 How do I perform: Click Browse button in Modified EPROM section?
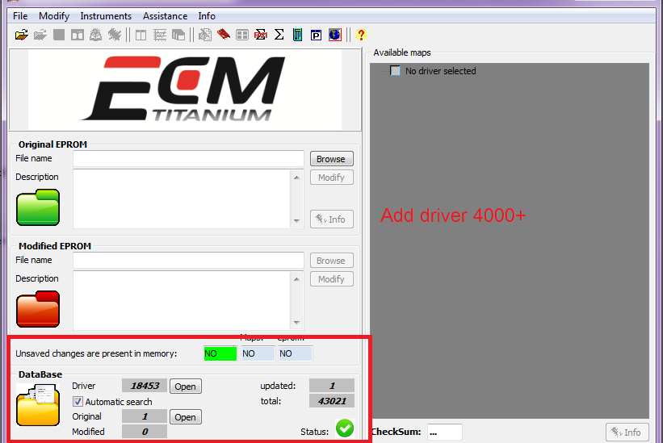[331, 261]
